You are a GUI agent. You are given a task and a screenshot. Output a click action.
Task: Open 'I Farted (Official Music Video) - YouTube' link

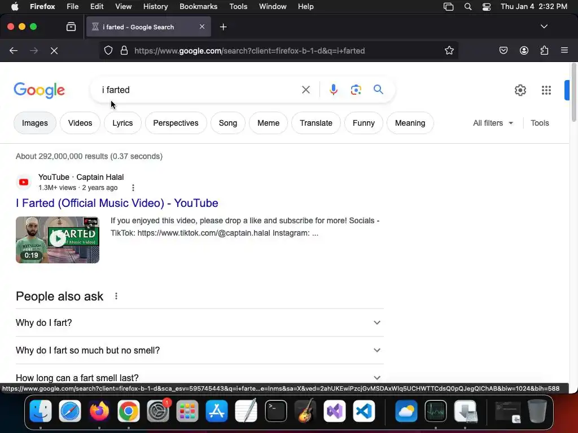(x=117, y=203)
